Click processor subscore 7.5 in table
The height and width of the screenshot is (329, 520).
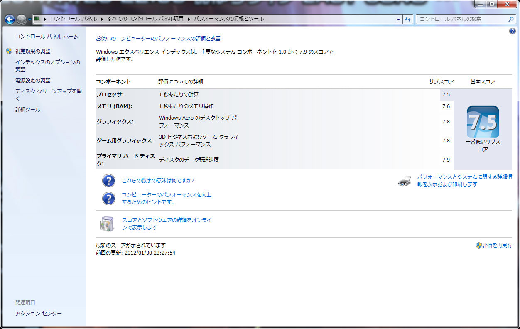(x=446, y=95)
